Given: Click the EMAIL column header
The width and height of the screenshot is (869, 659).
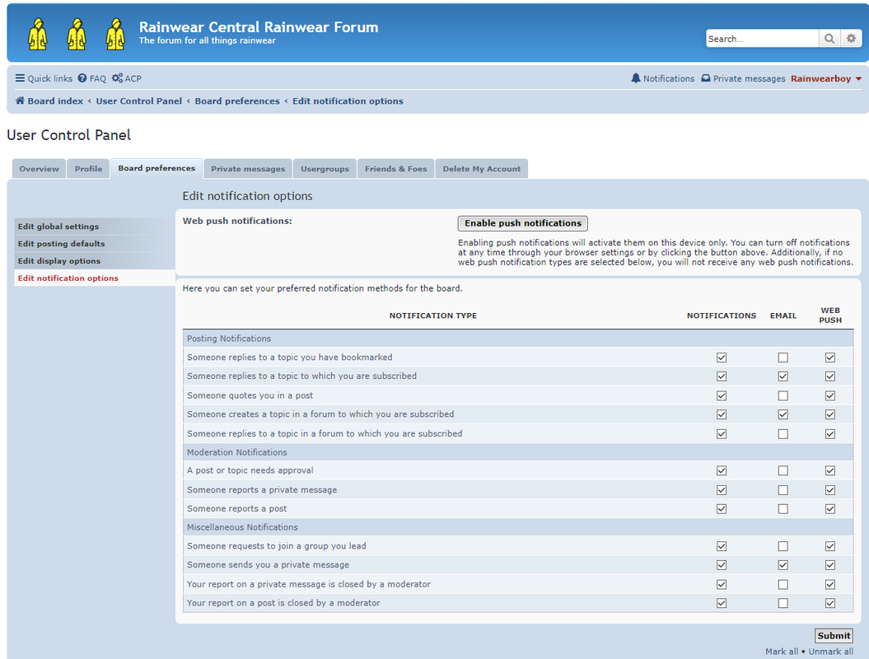Looking at the screenshot, I should point(783,315).
